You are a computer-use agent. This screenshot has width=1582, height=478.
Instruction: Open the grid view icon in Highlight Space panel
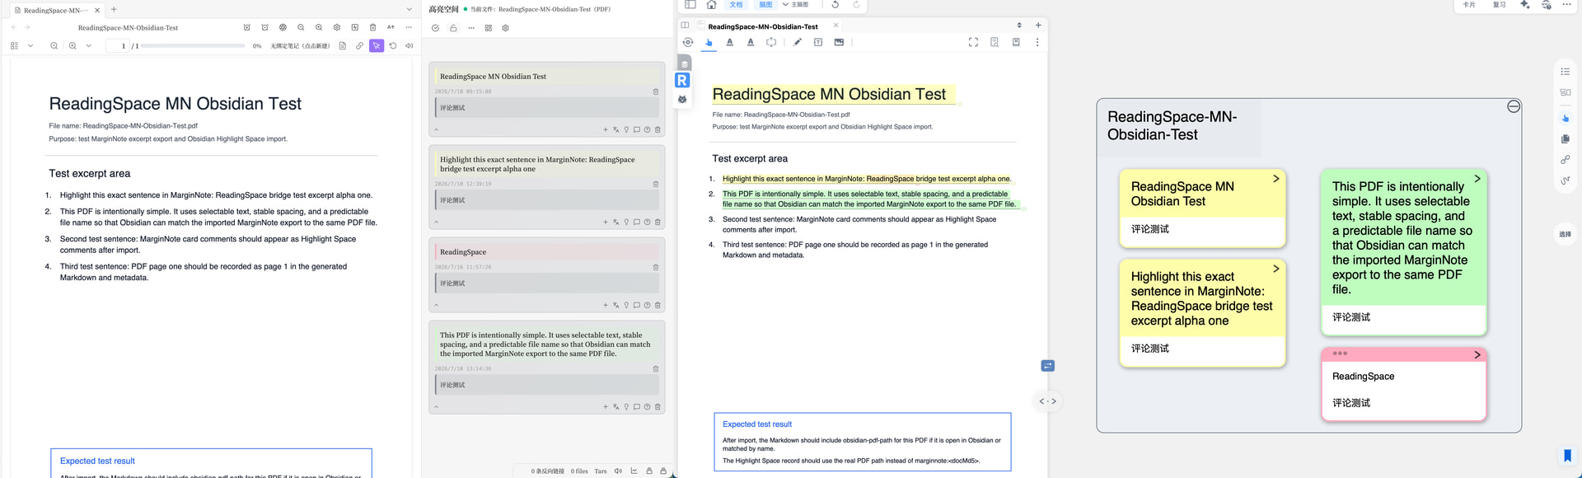coord(489,28)
